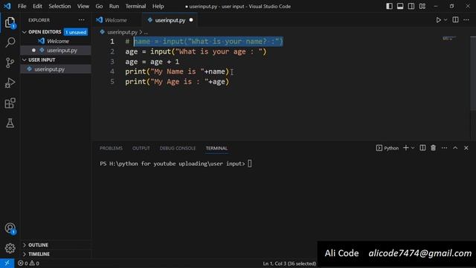Open the Explorer view in the activity bar
476x268 pixels.
click(10, 22)
